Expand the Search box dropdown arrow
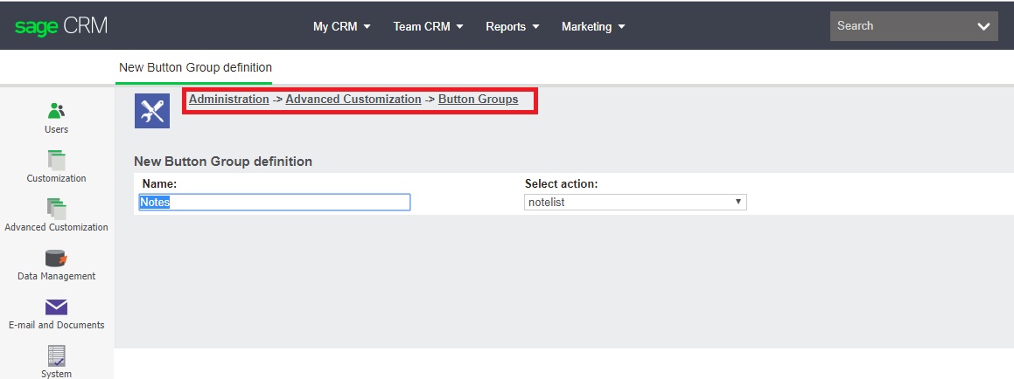 click(x=983, y=26)
